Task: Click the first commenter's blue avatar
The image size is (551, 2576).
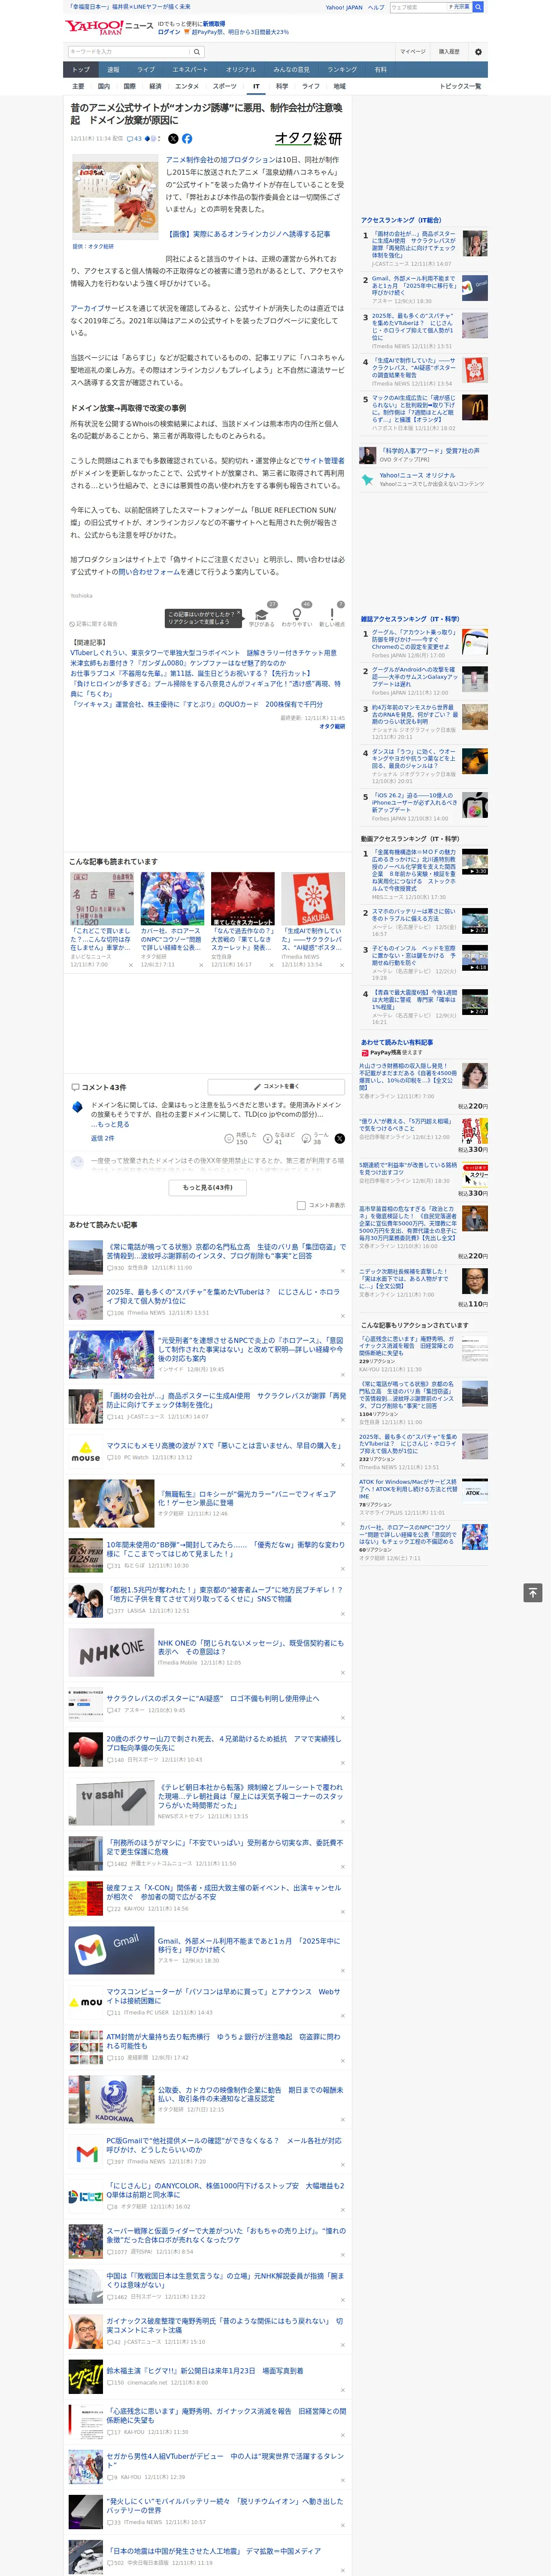Action: coord(78,1107)
